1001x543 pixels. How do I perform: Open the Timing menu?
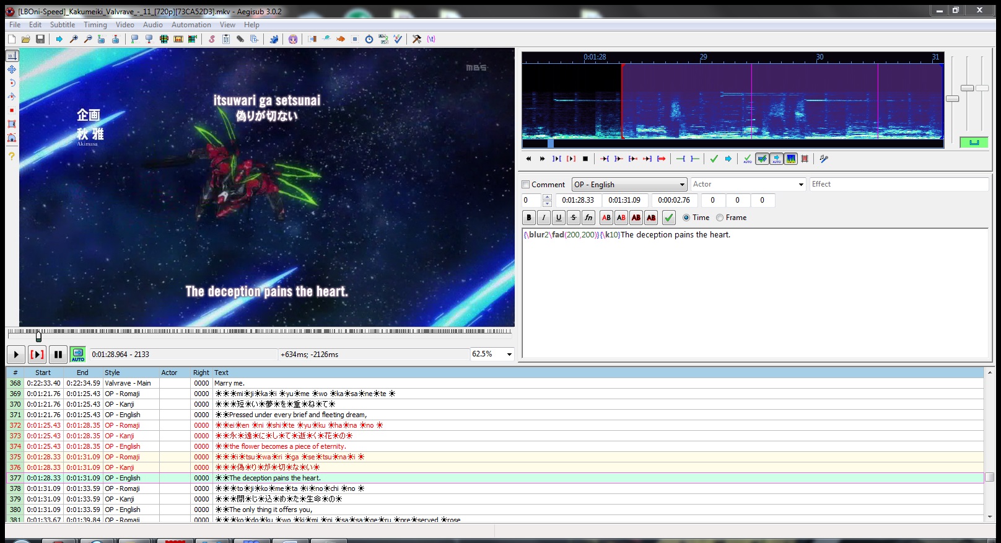tap(95, 25)
